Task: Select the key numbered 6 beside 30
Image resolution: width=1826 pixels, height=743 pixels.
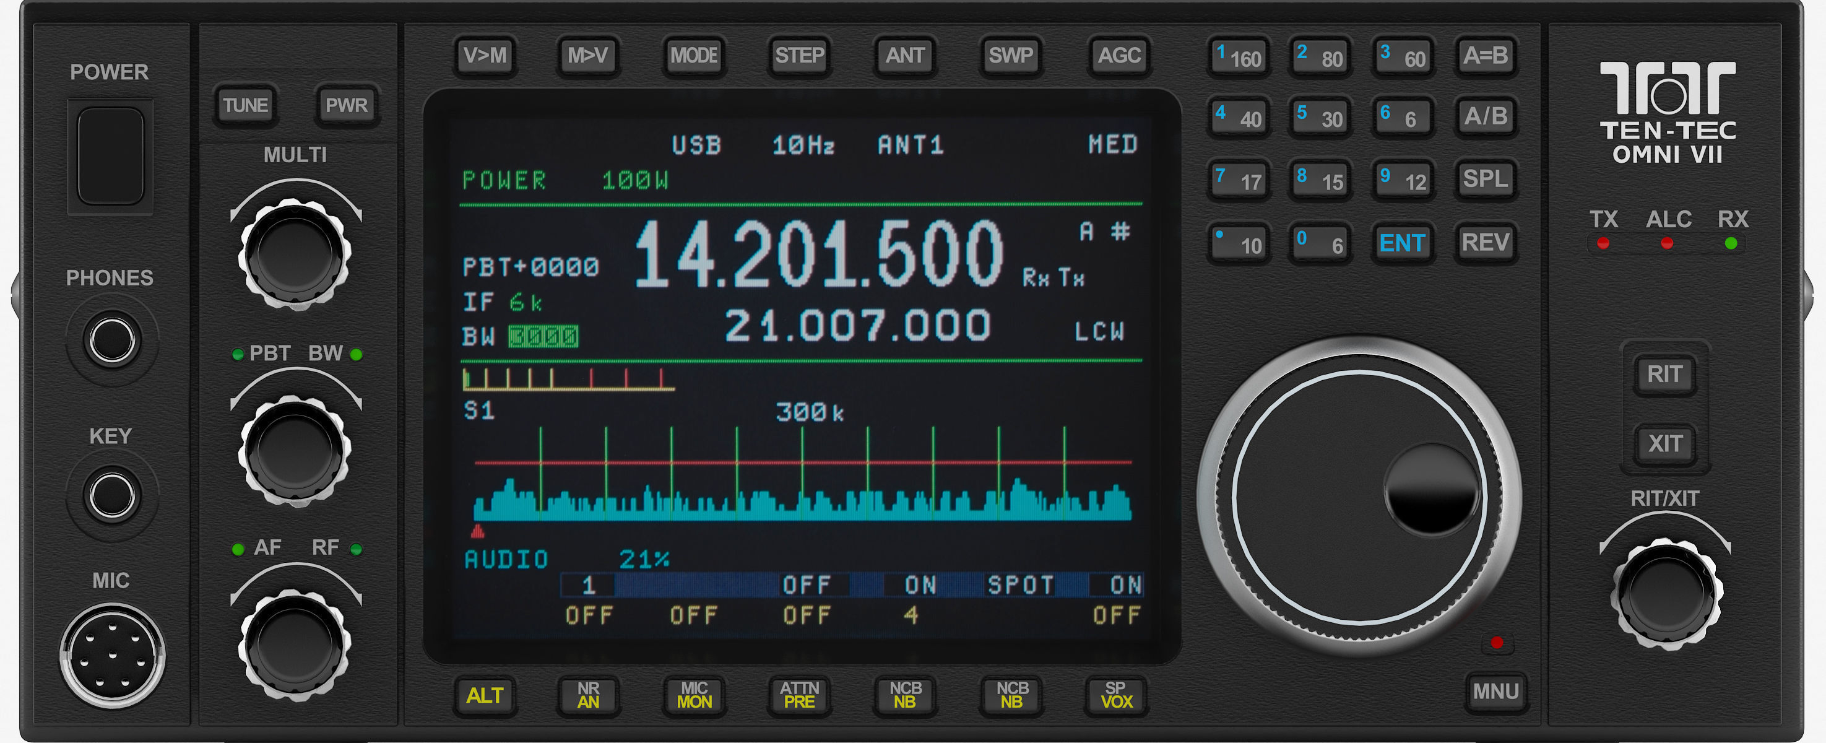Action: [x=1403, y=118]
